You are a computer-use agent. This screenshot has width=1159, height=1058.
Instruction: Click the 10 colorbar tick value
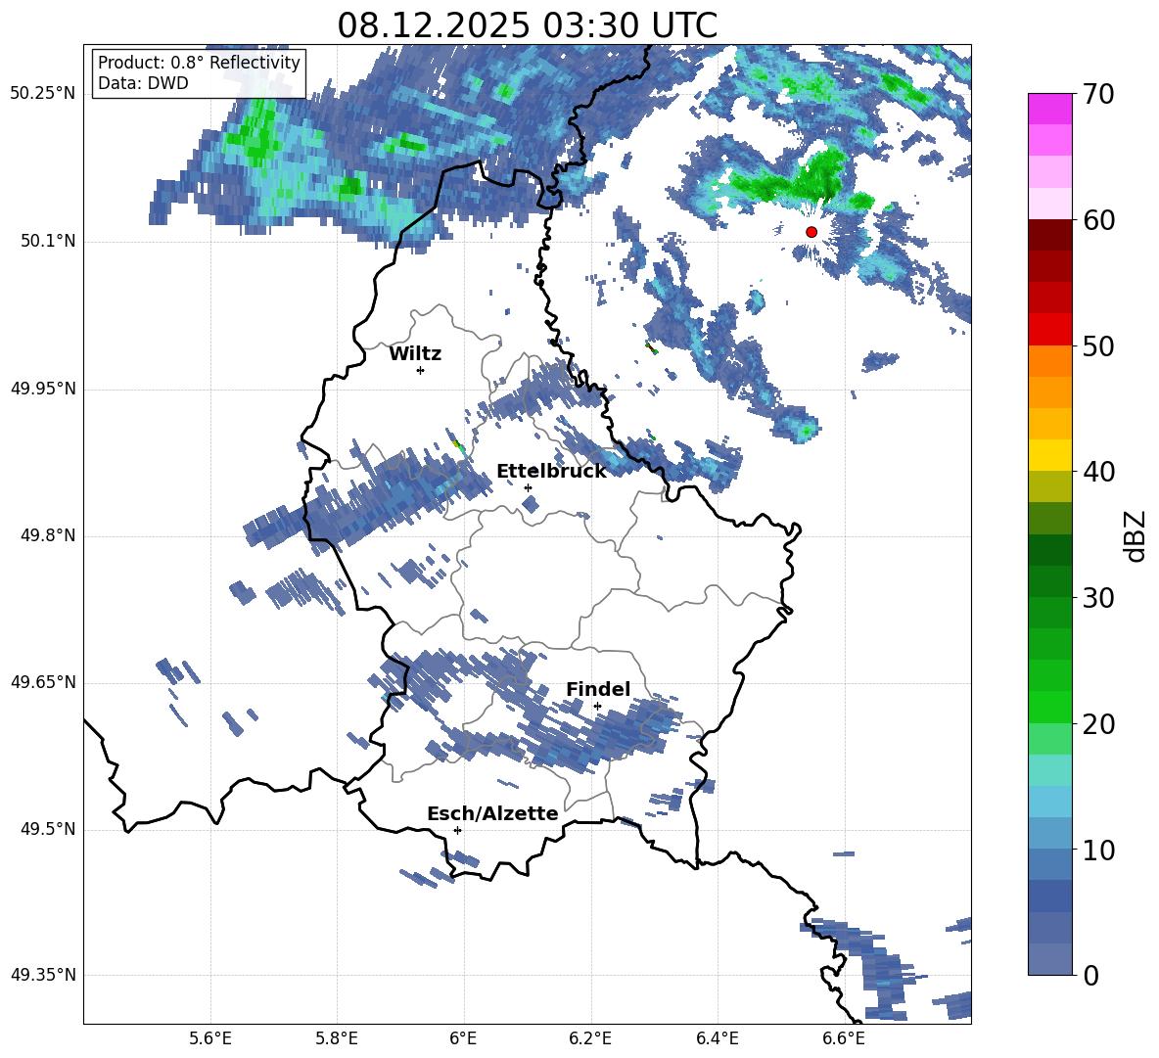[1098, 850]
